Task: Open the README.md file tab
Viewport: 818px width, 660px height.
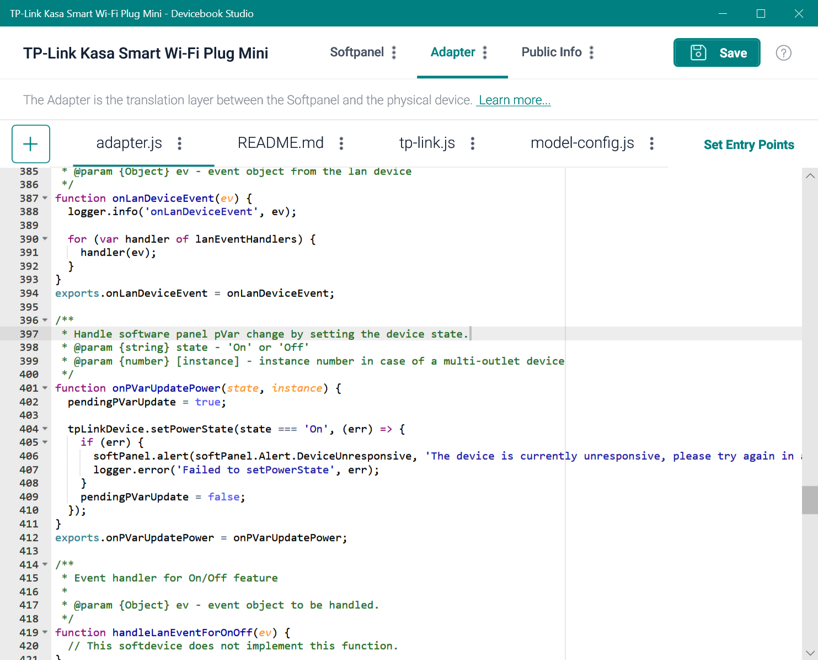Action: click(281, 143)
